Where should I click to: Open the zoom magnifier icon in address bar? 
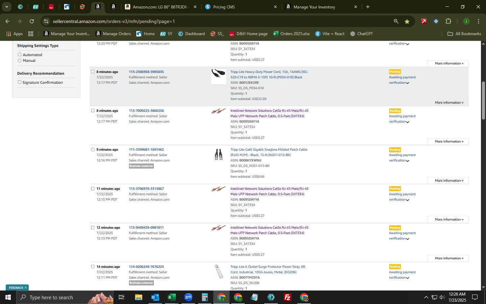[x=396, y=21]
